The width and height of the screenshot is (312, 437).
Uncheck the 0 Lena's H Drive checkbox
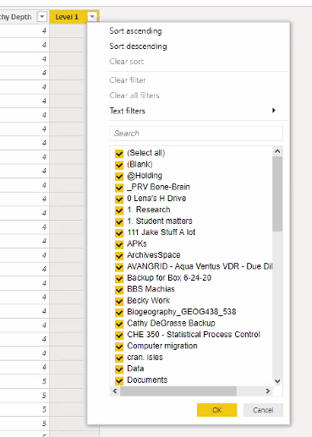(119, 199)
